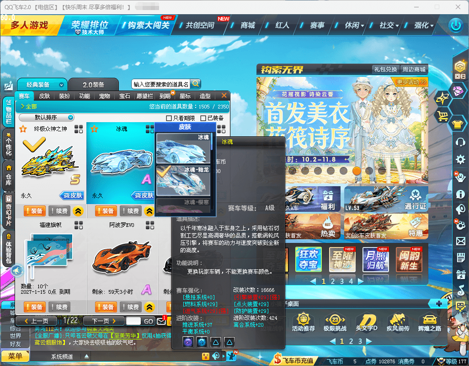
Task: Click 更多活动 link on banner
Action: pos(410,82)
